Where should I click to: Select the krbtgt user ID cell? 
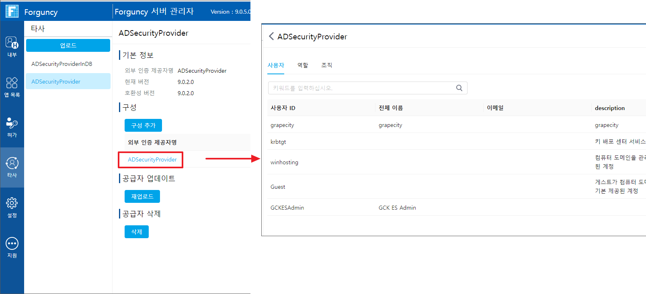(x=278, y=142)
